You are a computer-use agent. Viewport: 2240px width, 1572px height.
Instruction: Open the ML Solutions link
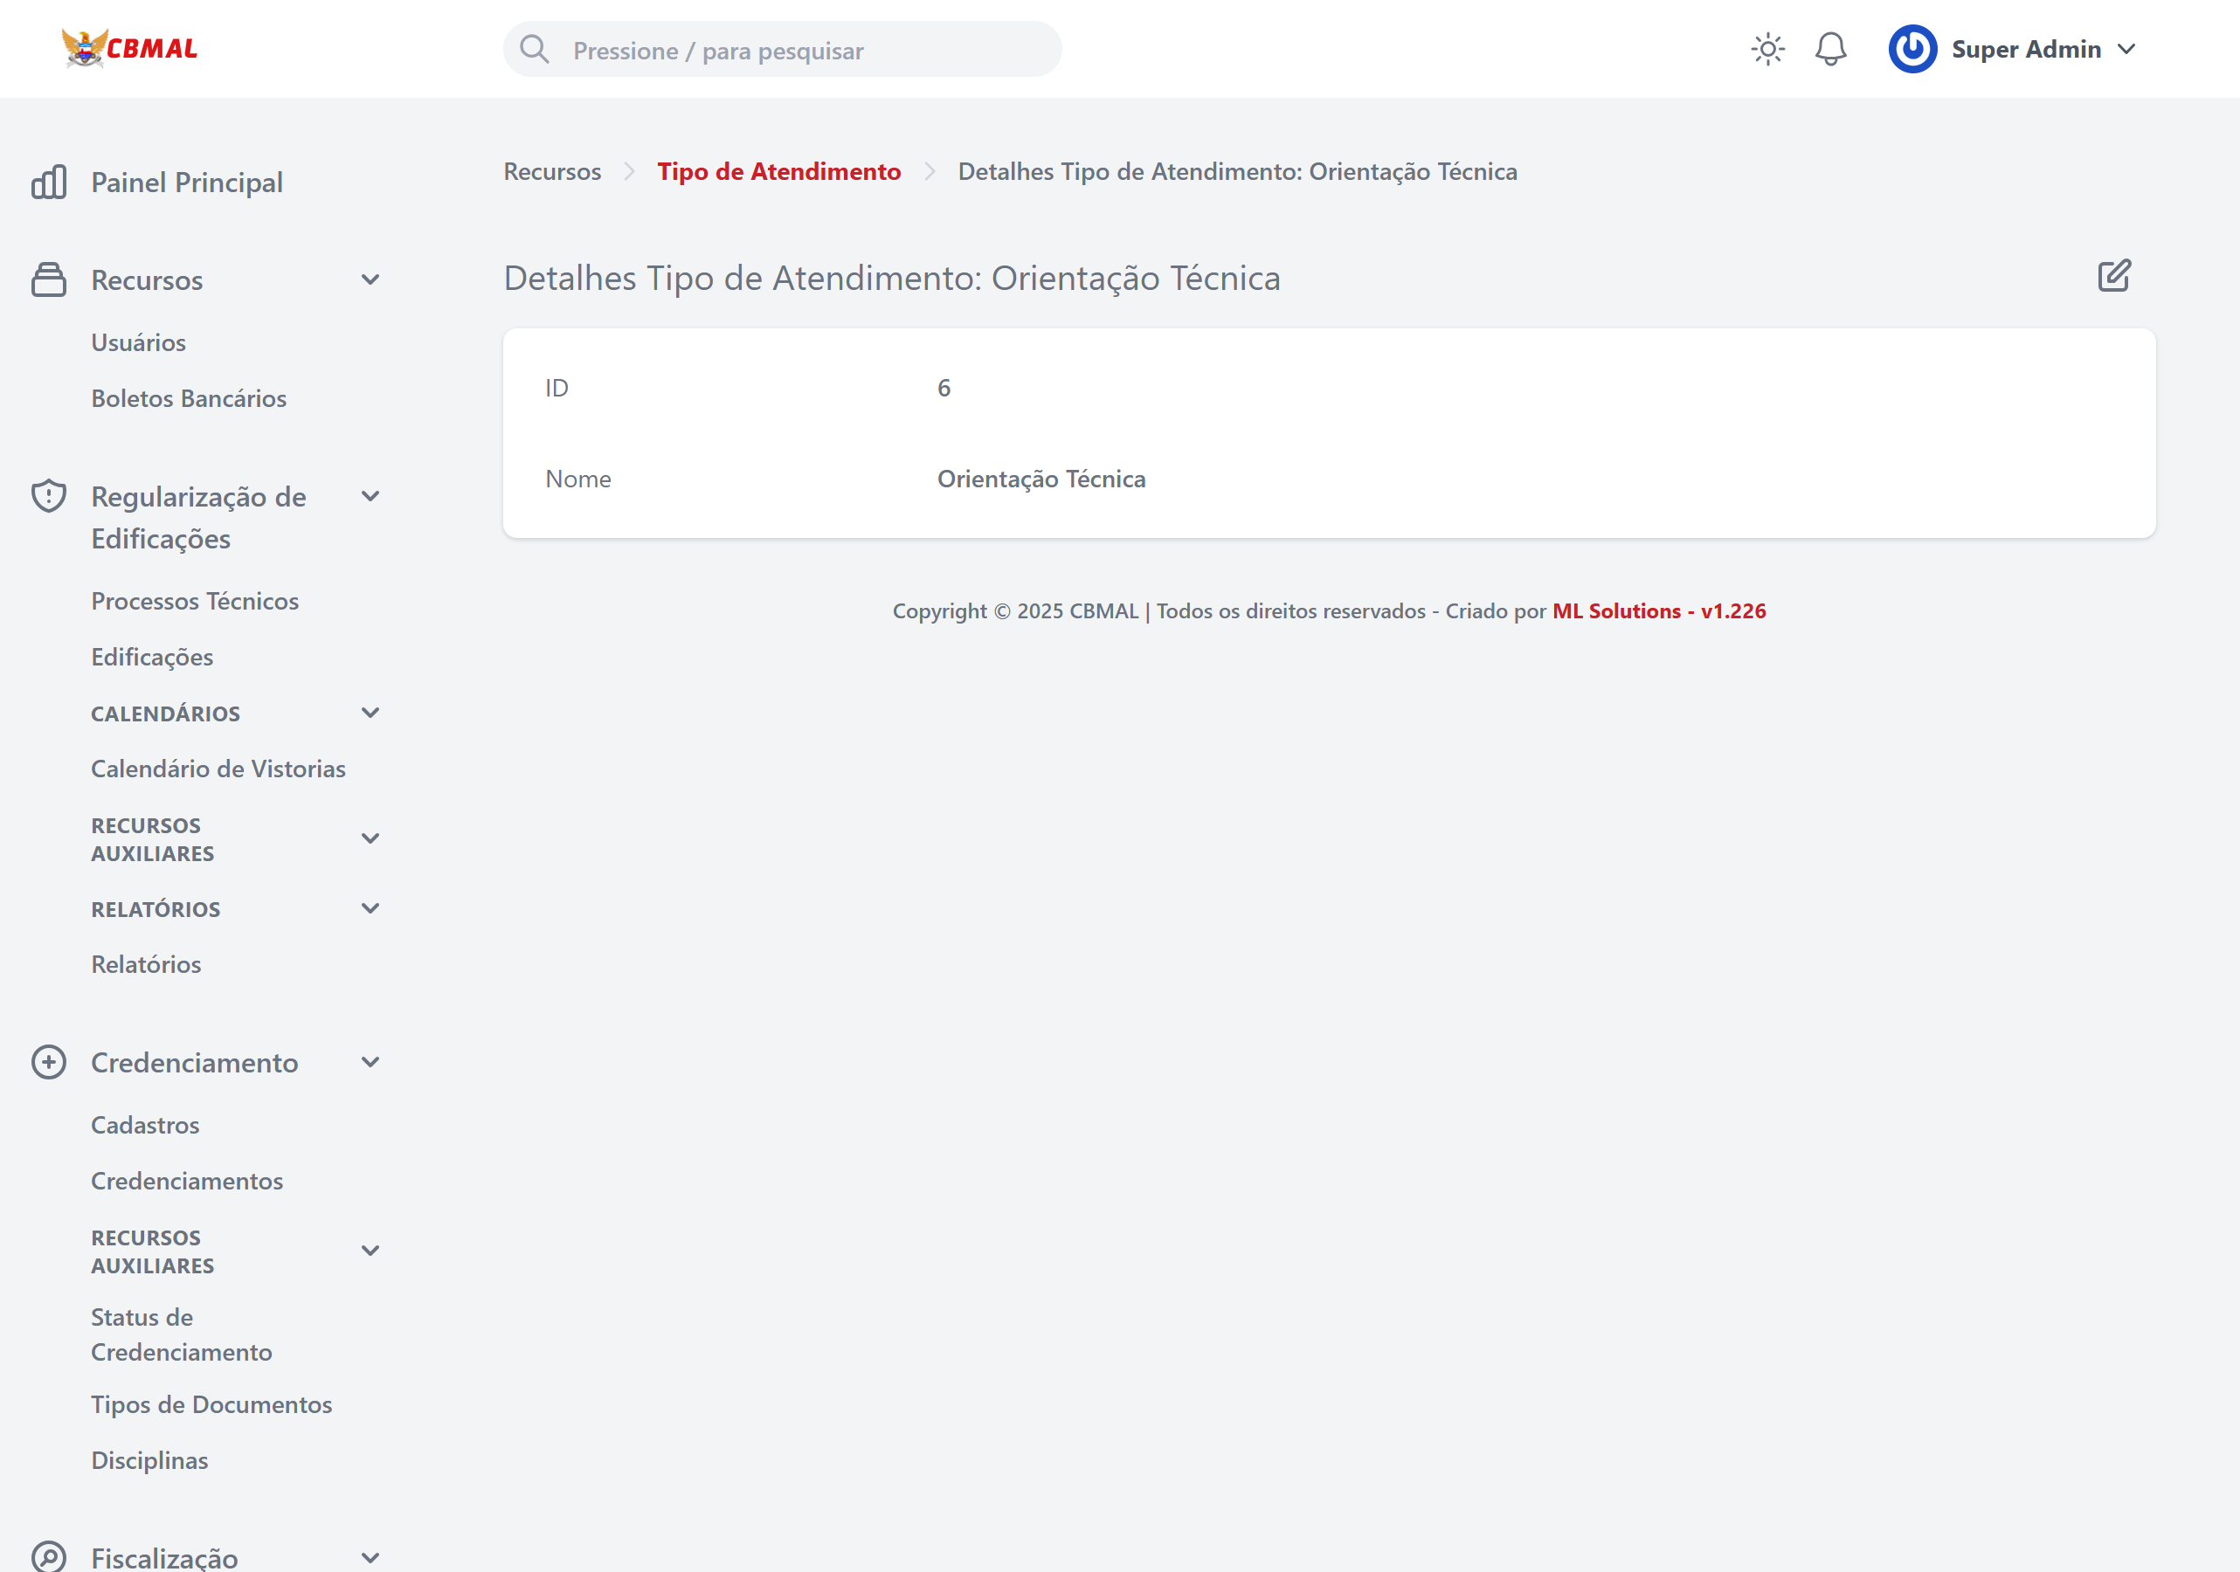[x=1660, y=610]
